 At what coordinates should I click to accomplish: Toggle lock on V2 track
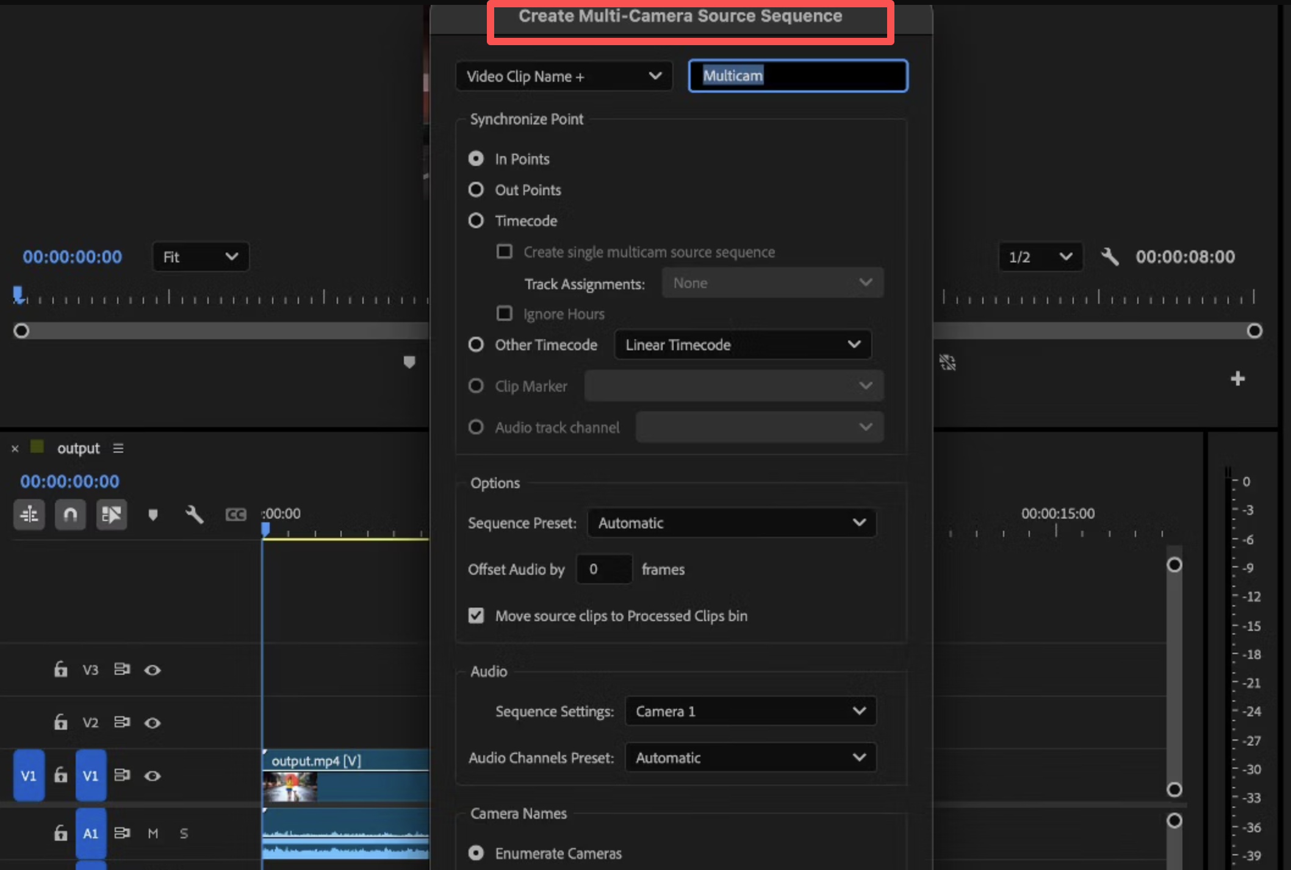[x=60, y=722]
